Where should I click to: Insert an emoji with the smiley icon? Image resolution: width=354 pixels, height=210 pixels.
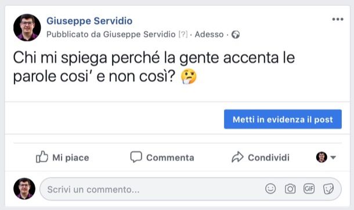270,189
